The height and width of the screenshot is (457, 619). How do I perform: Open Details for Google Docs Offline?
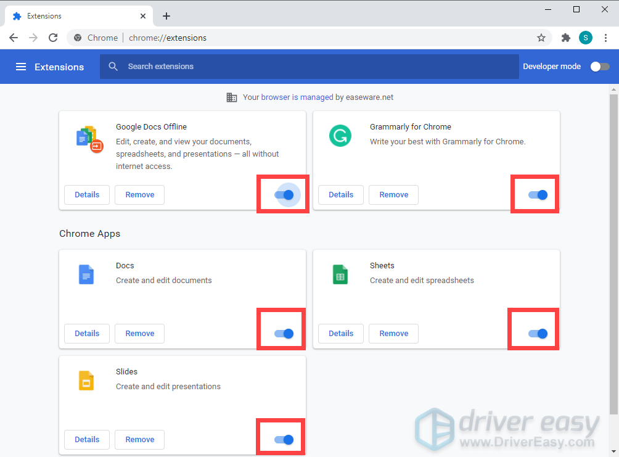click(87, 195)
